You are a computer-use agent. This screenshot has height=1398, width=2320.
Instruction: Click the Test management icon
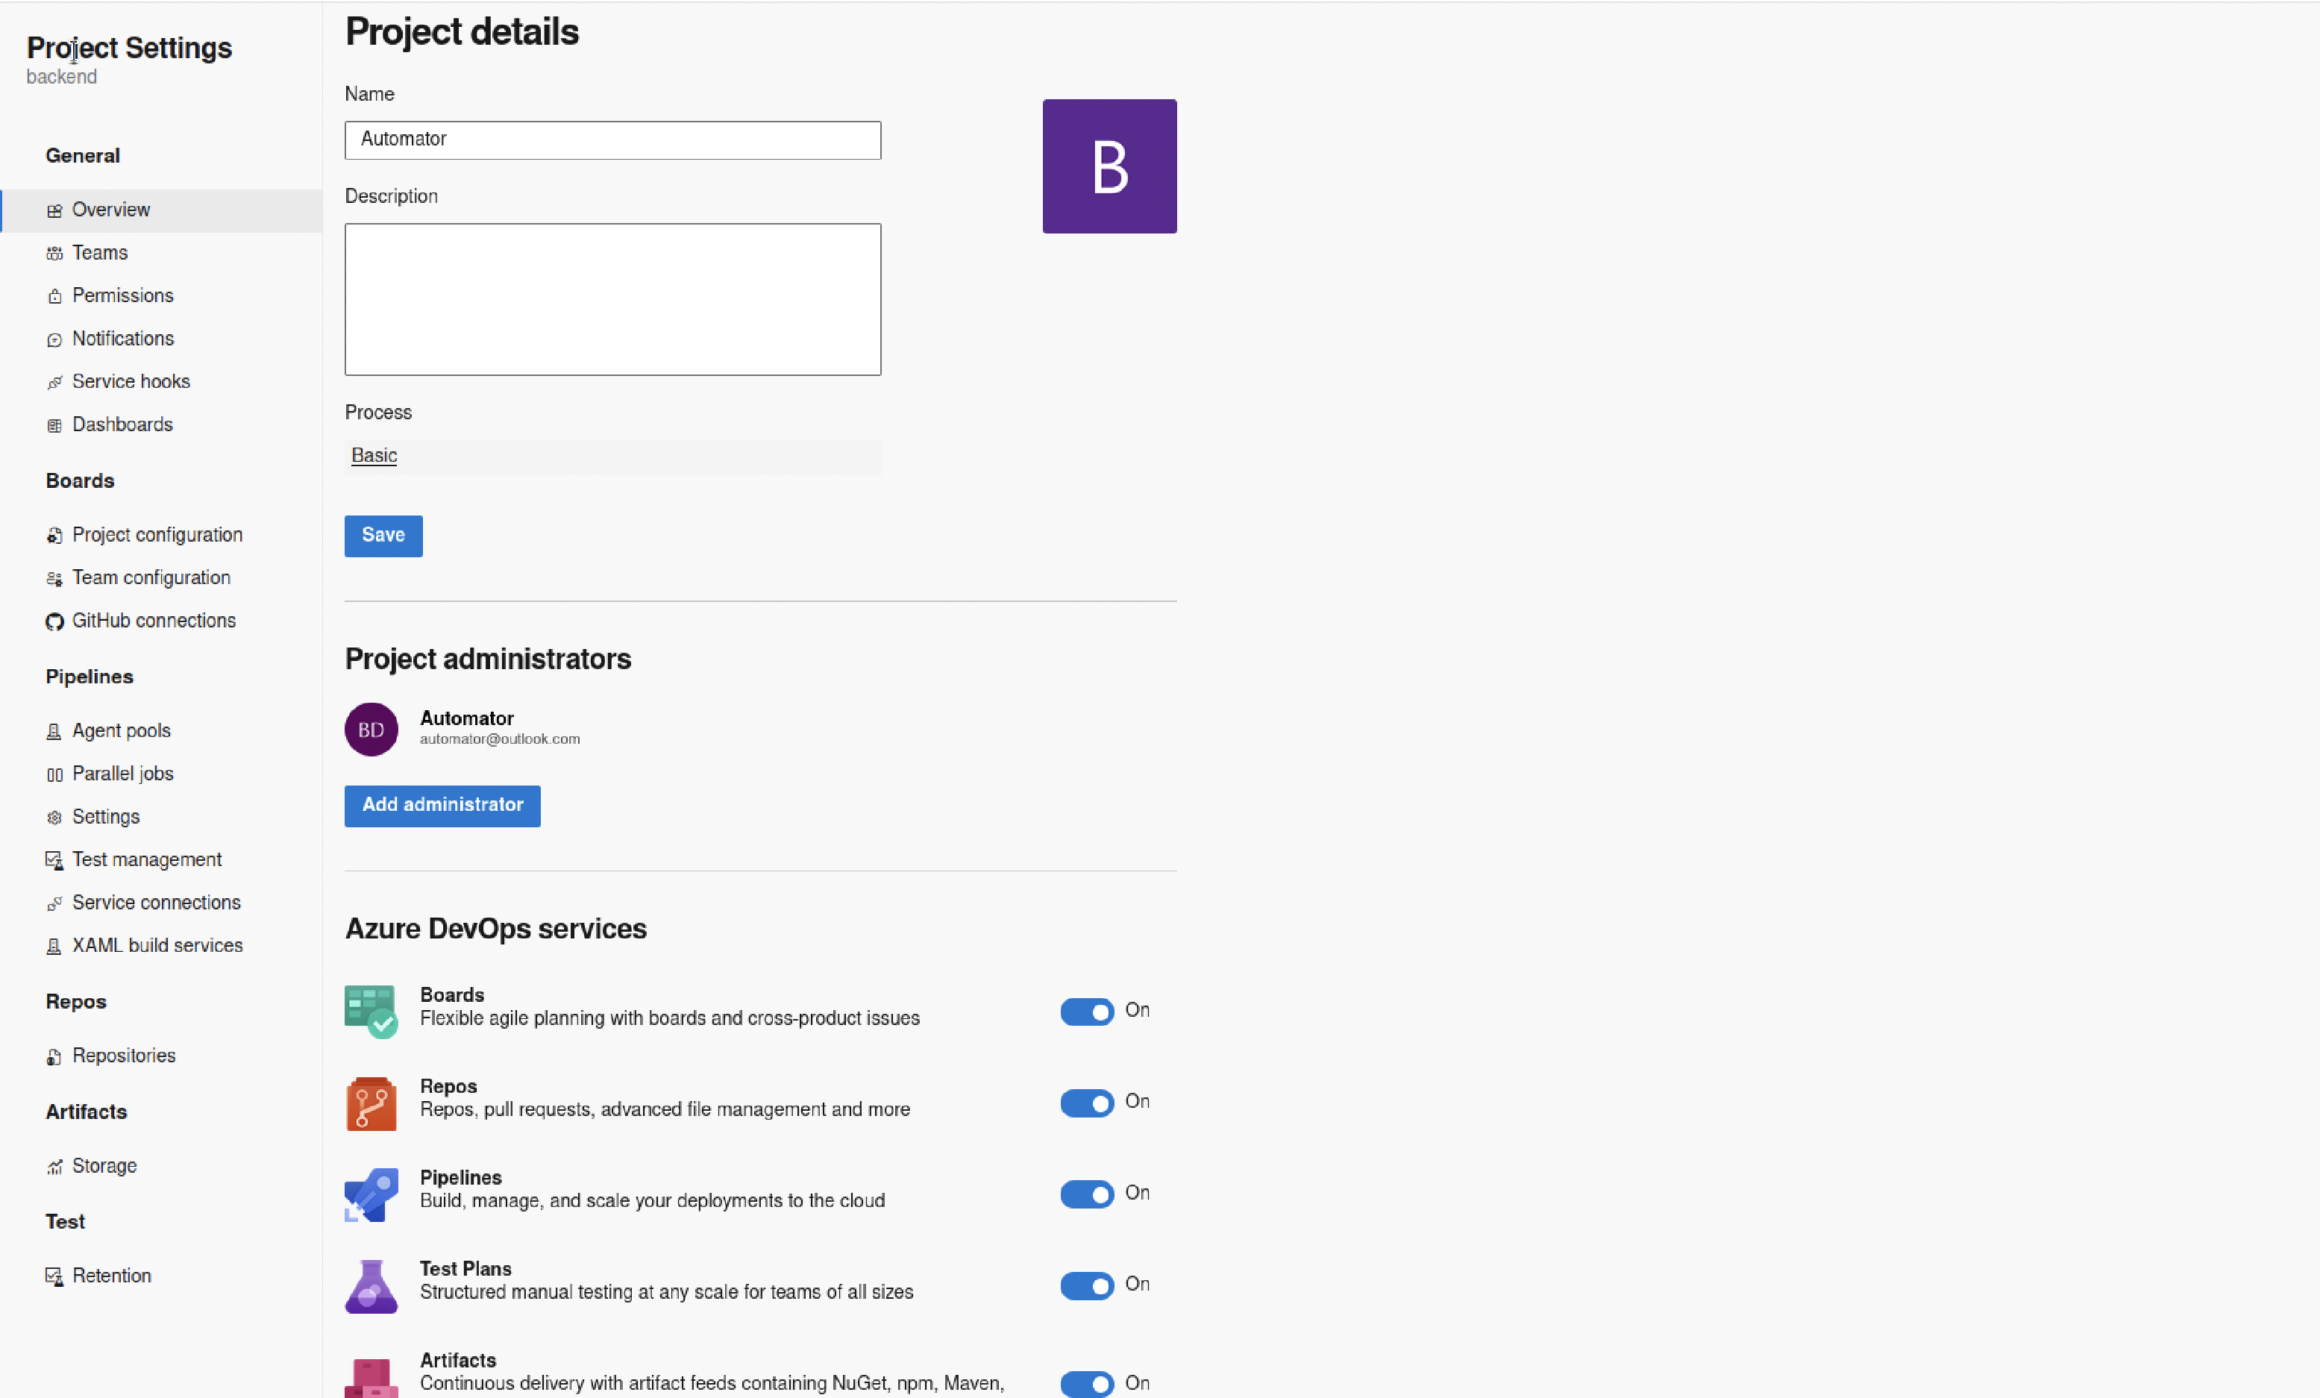(x=54, y=860)
